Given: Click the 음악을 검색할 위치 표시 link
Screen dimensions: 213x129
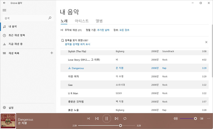Looking at the screenshot, I should [78, 44].
